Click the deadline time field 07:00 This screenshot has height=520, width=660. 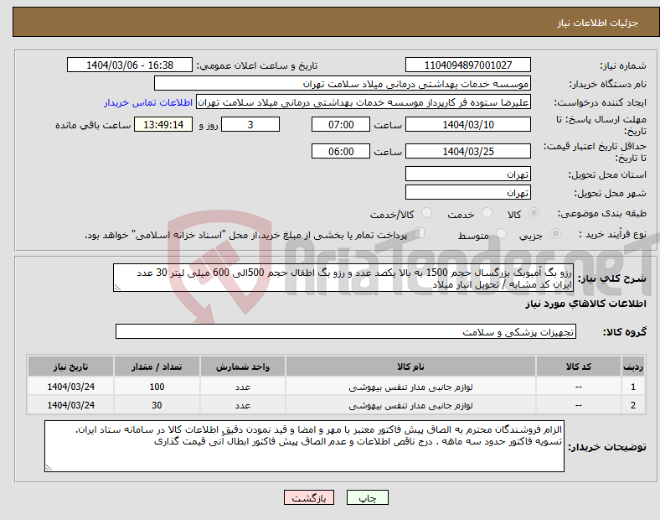(x=341, y=124)
